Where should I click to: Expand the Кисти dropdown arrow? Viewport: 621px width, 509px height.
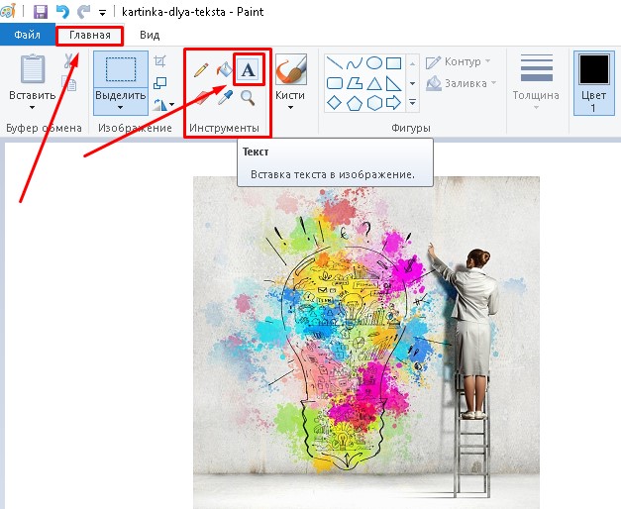290,107
